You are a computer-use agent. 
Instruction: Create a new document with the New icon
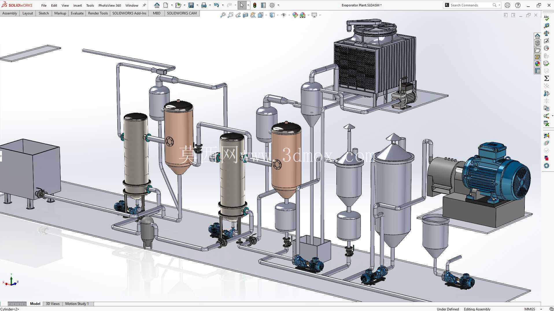click(x=166, y=5)
